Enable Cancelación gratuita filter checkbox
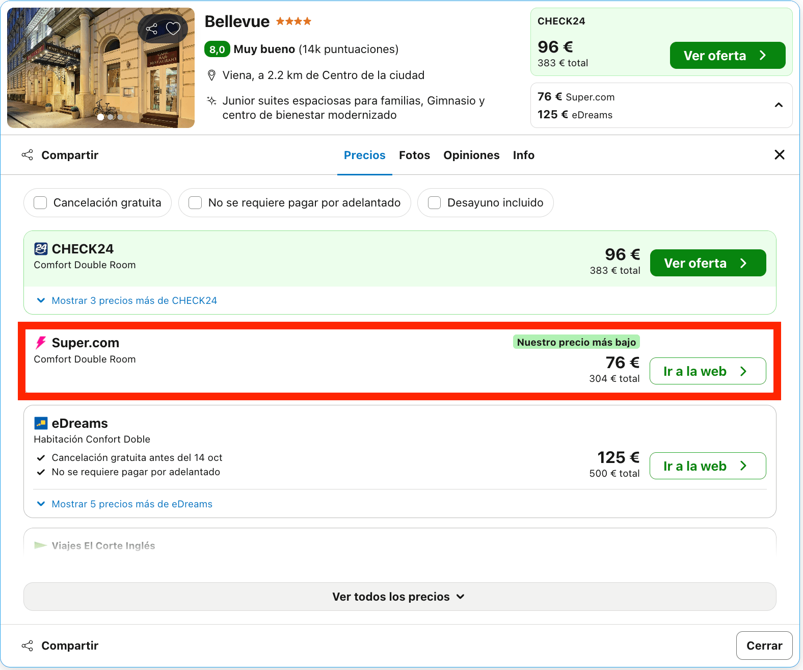 click(x=40, y=203)
